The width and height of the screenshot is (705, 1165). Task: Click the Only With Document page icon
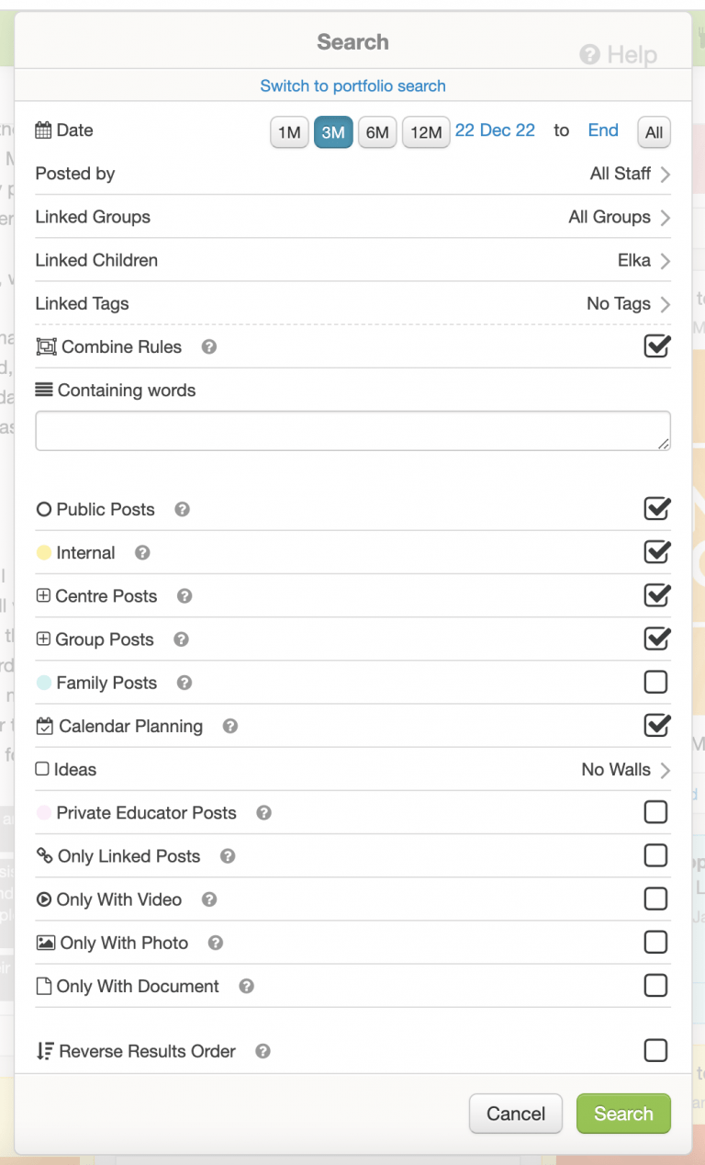(x=44, y=985)
